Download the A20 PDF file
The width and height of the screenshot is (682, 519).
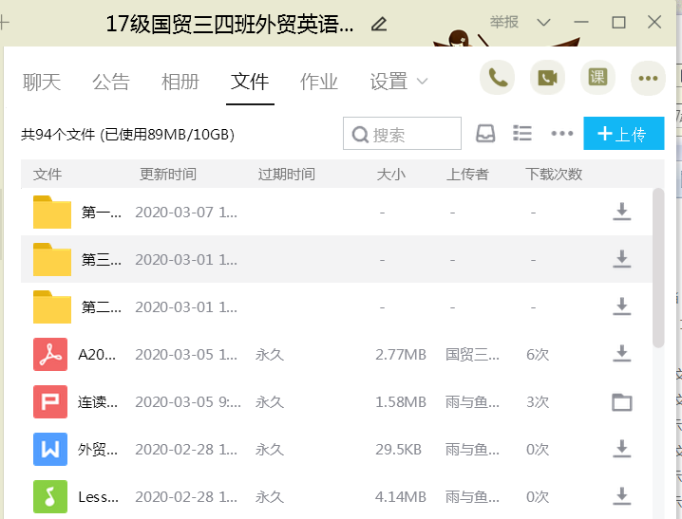point(621,354)
